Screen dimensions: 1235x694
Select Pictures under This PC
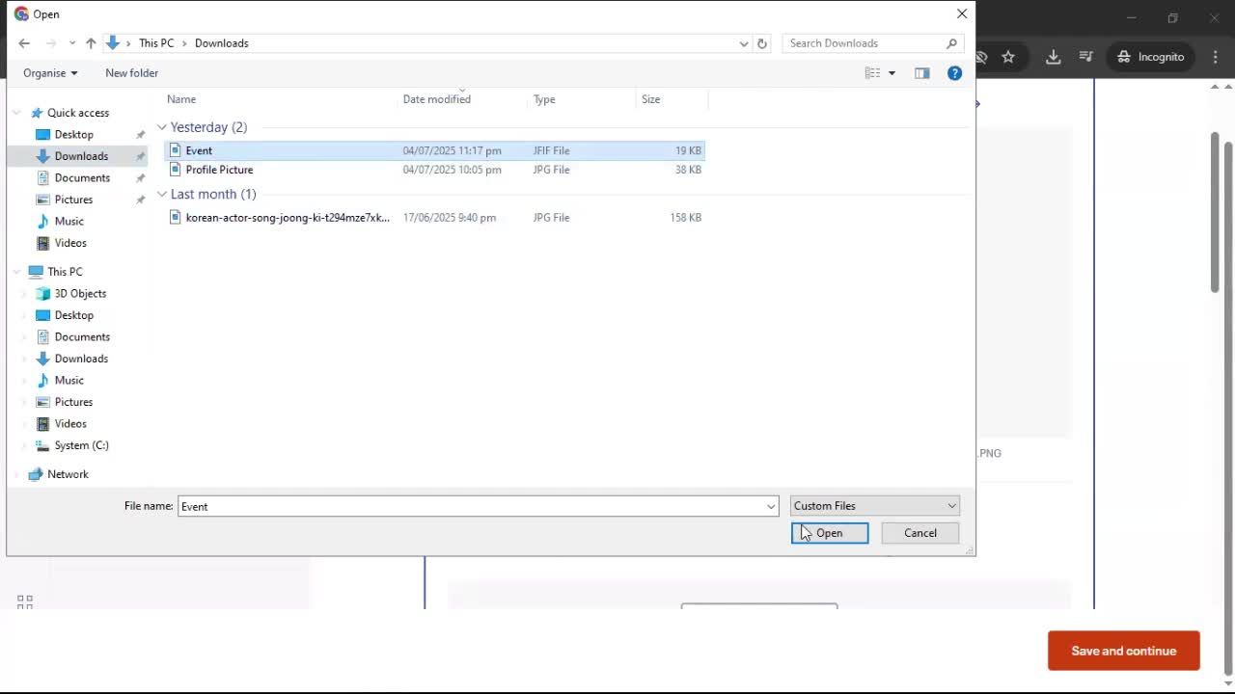[x=73, y=402]
